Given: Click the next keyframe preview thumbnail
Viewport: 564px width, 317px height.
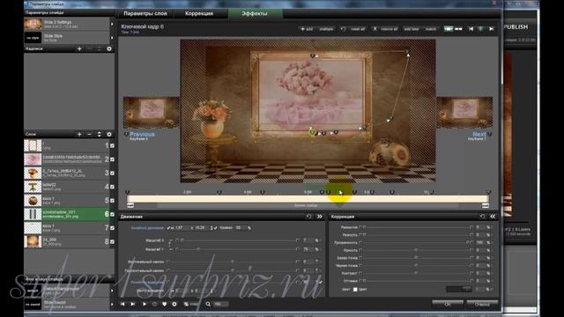Looking at the screenshot, I should [464, 113].
